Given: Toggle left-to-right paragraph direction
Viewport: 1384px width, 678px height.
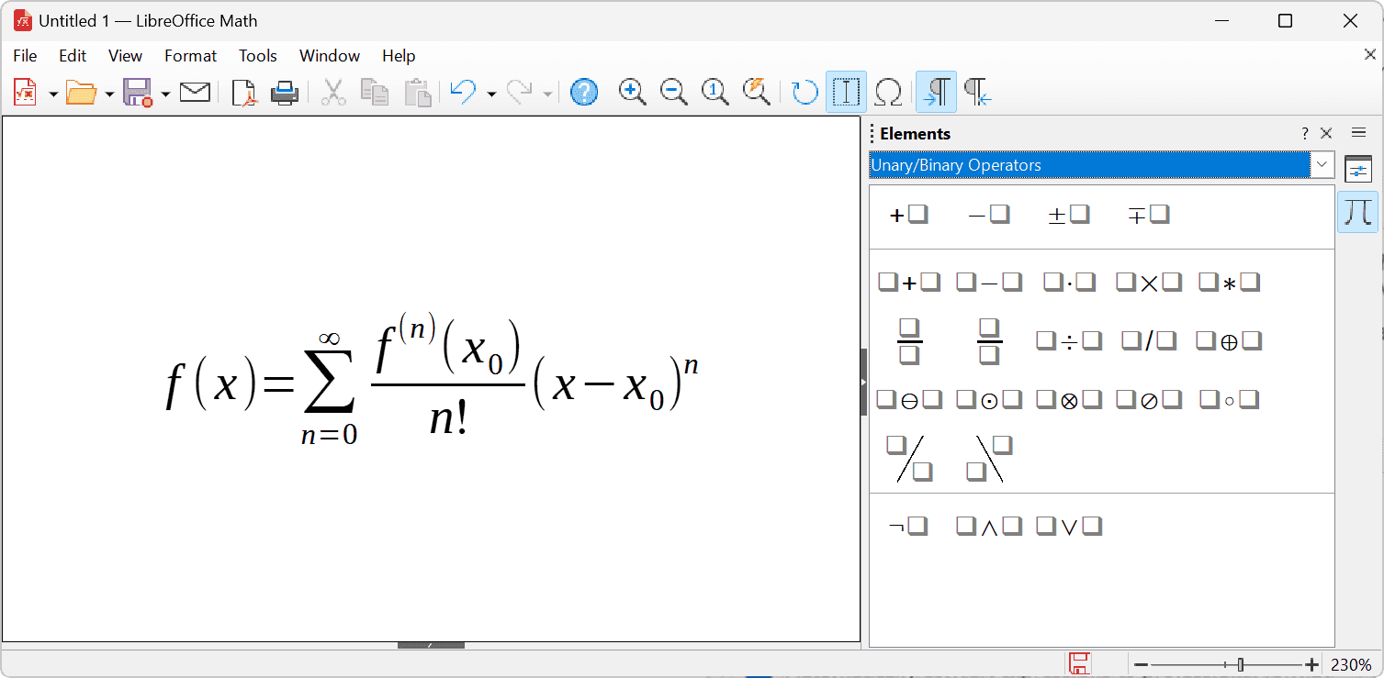Looking at the screenshot, I should (936, 92).
